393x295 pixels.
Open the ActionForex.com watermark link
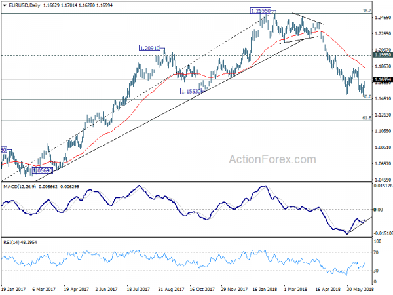click(x=272, y=159)
